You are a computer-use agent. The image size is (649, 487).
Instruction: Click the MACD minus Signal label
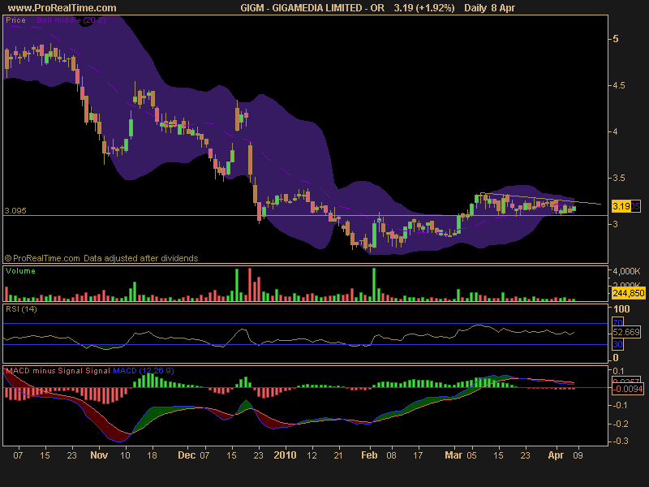(41, 371)
